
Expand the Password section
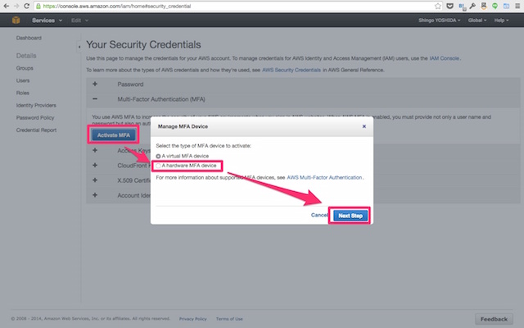coord(95,84)
